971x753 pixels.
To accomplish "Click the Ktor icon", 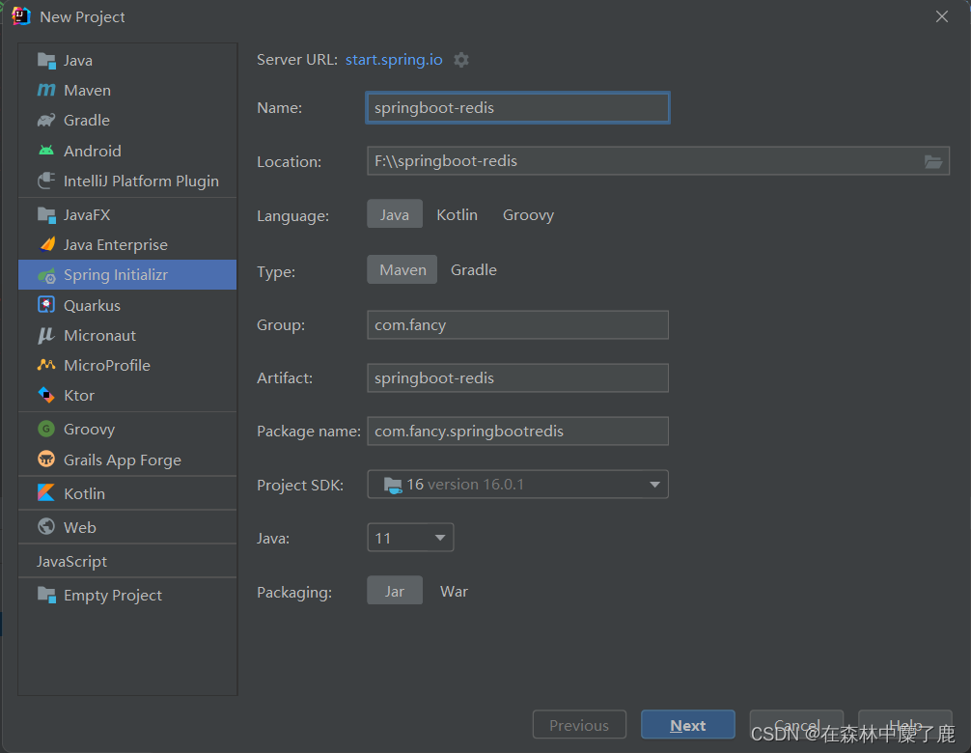I will [46, 395].
